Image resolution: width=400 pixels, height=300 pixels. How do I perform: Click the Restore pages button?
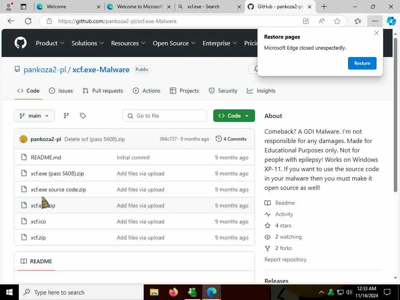pyautogui.click(x=362, y=63)
